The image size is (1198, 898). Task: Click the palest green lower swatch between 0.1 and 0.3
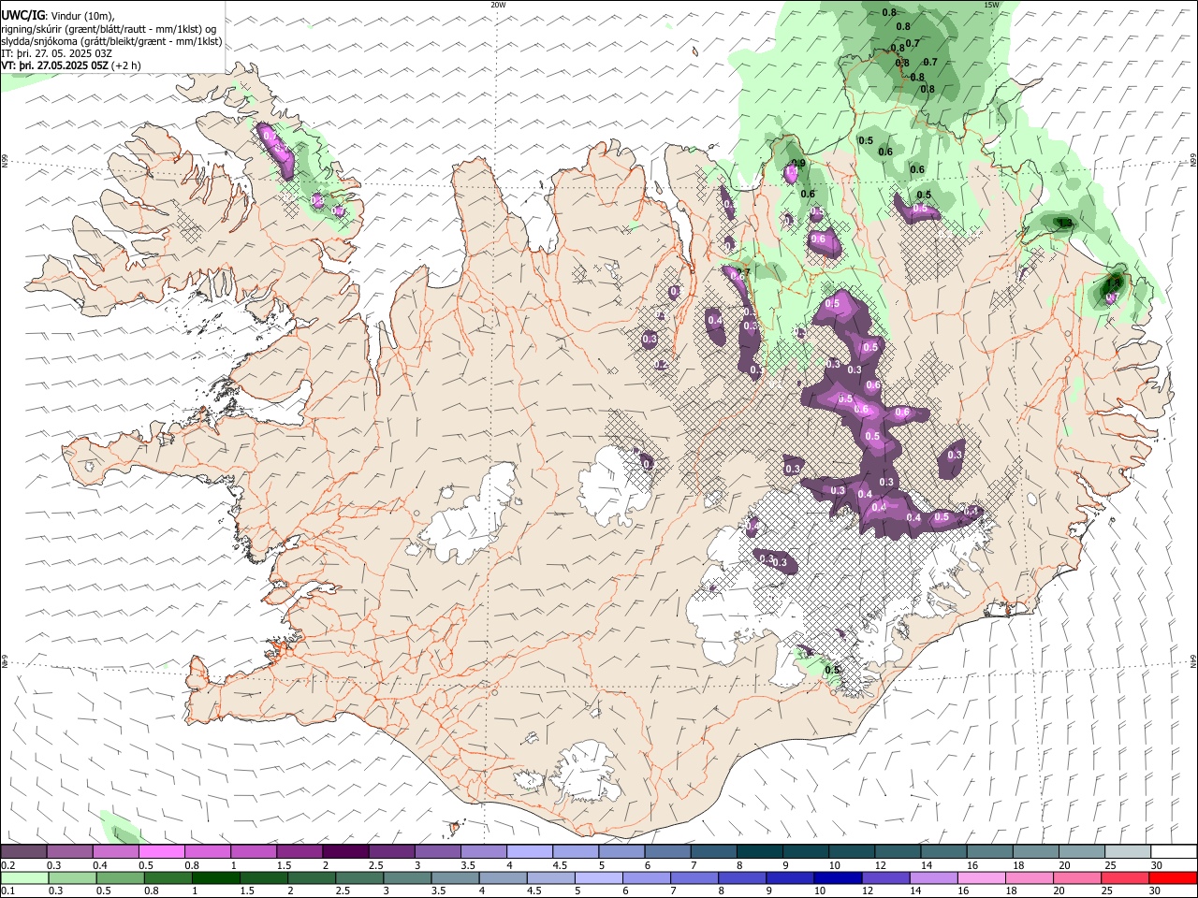tap(25, 878)
